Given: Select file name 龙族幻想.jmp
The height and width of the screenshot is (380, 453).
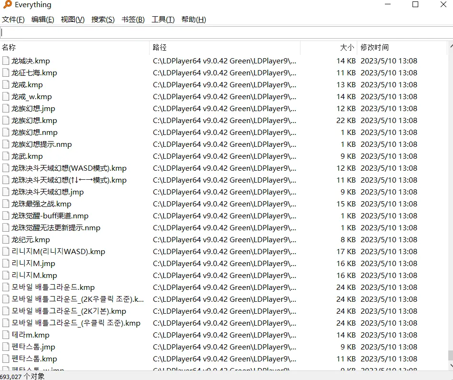Looking at the screenshot, I should [33, 108].
